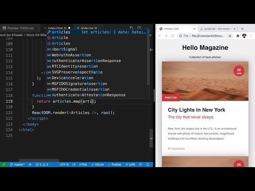Close the Articles Card browser tab
The height and width of the screenshot is (191, 255).
point(194,29)
